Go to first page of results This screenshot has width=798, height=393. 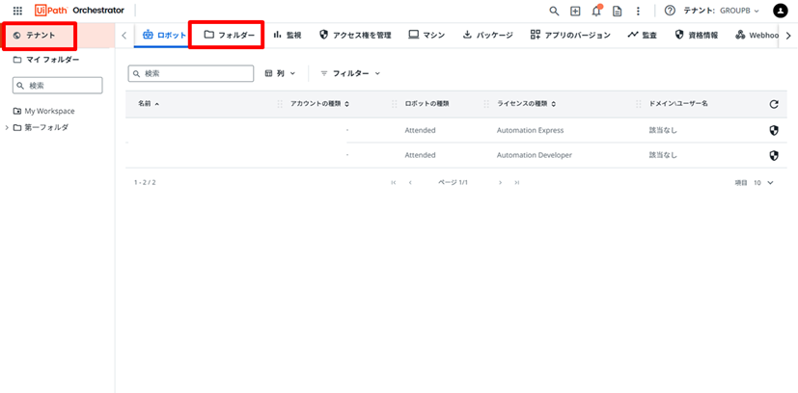point(394,182)
